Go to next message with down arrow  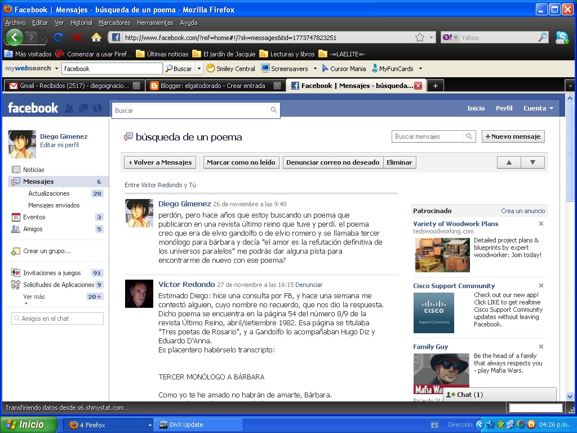click(x=532, y=162)
